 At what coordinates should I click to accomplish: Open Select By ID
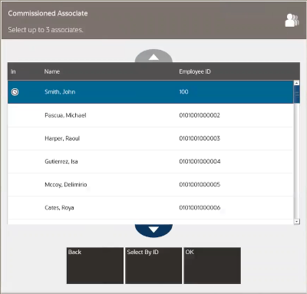click(153, 266)
